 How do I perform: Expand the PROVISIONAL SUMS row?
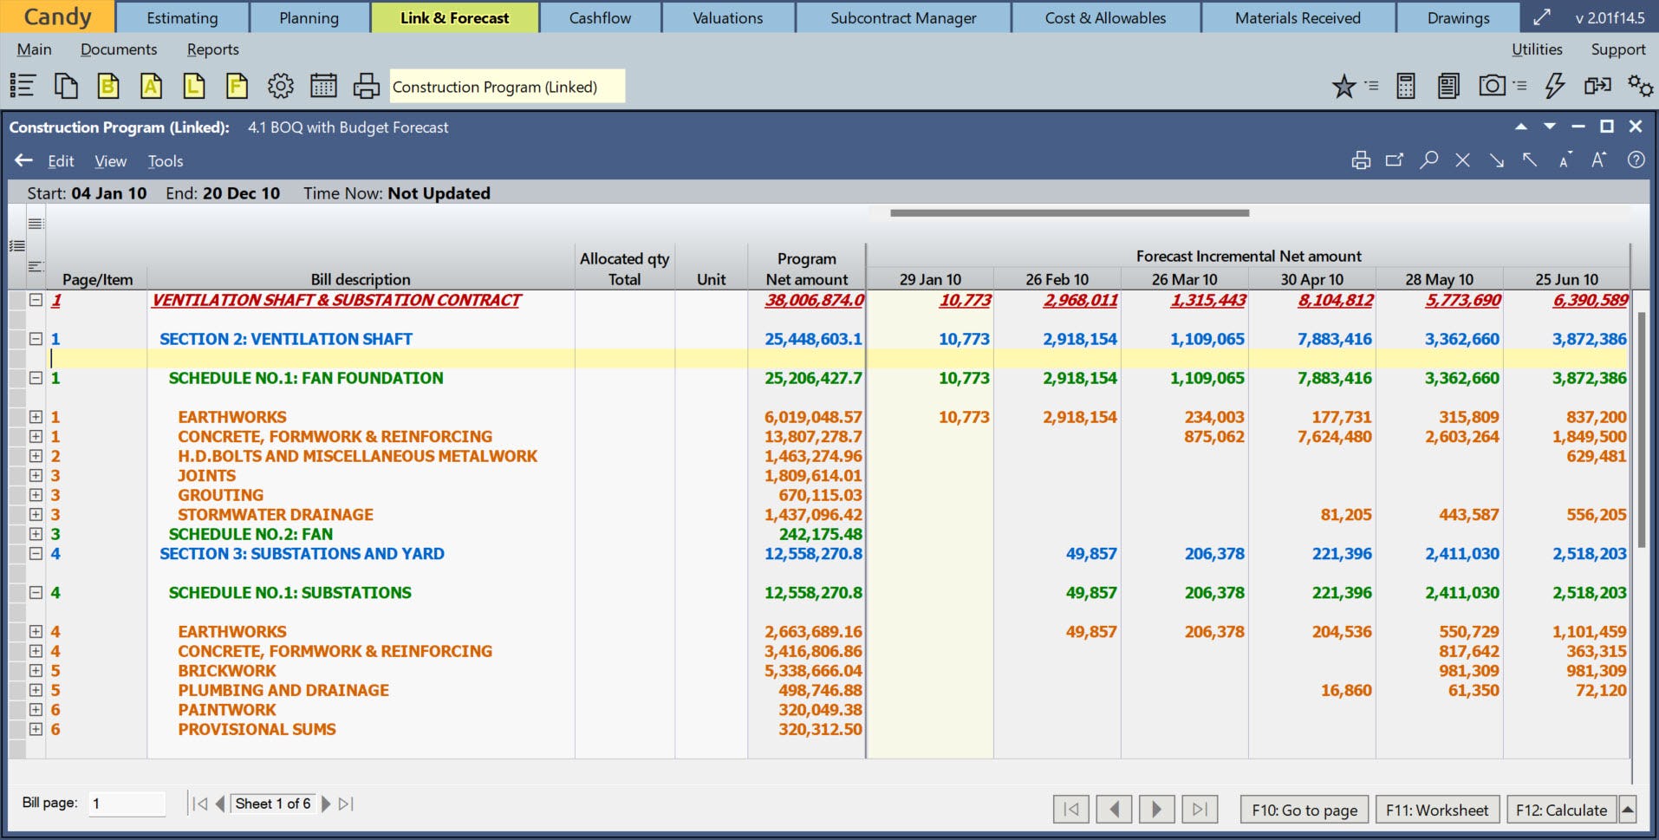click(36, 729)
